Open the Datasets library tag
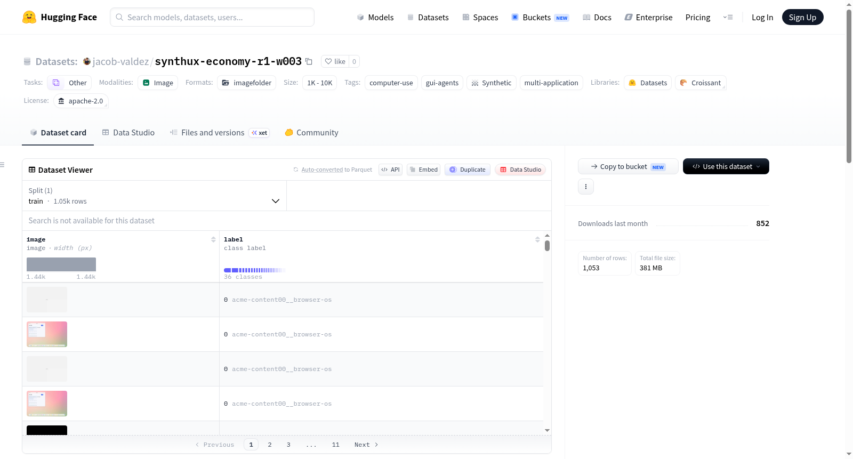The image size is (853, 459). click(x=648, y=83)
